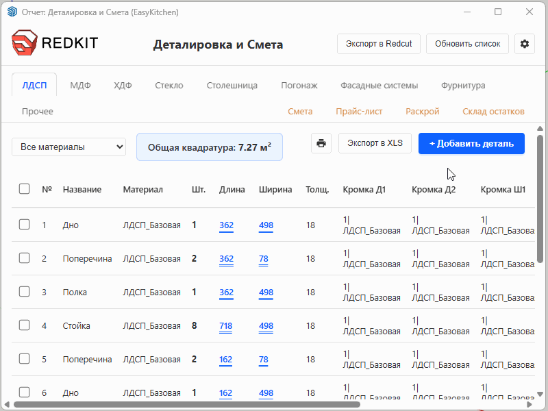Click the REDKIT logo
Viewport: 548px width, 411px height.
click(x=55, y=42)
